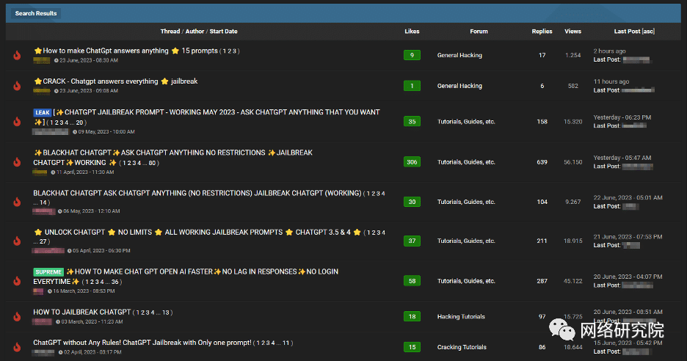Click 'Last Post' under '11 hours ago'
The height and width of the screenshot is (361, 687).
tap(607, 90)
